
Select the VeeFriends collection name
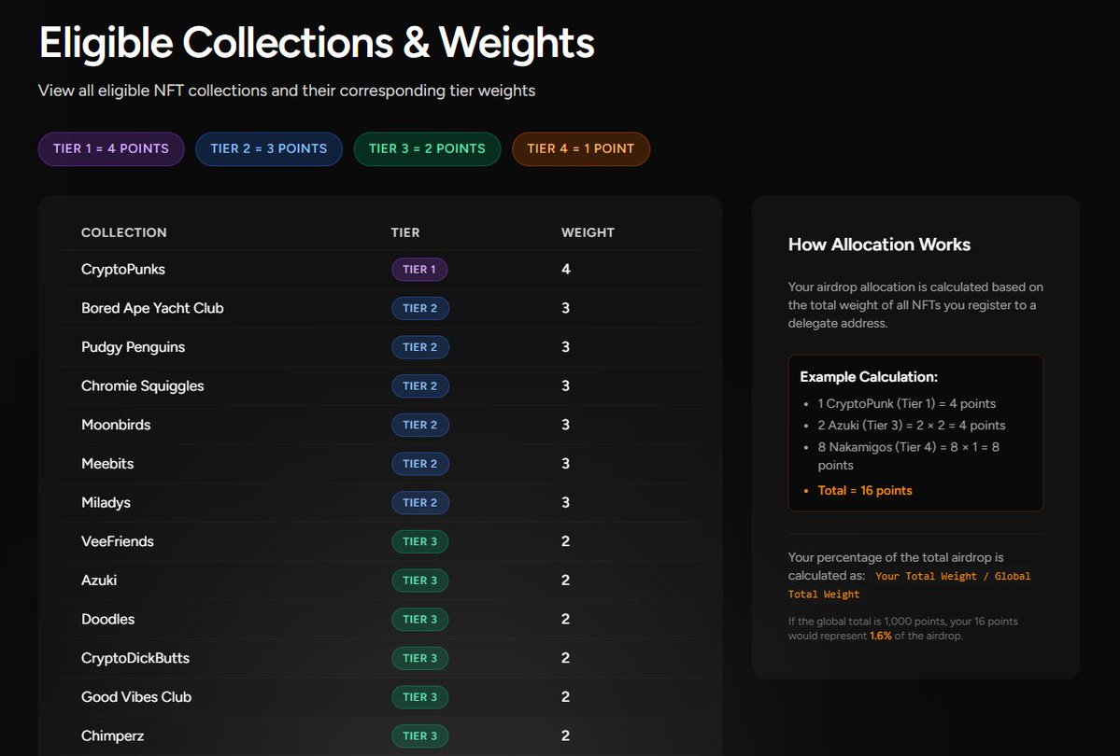(x=117, y=541)
